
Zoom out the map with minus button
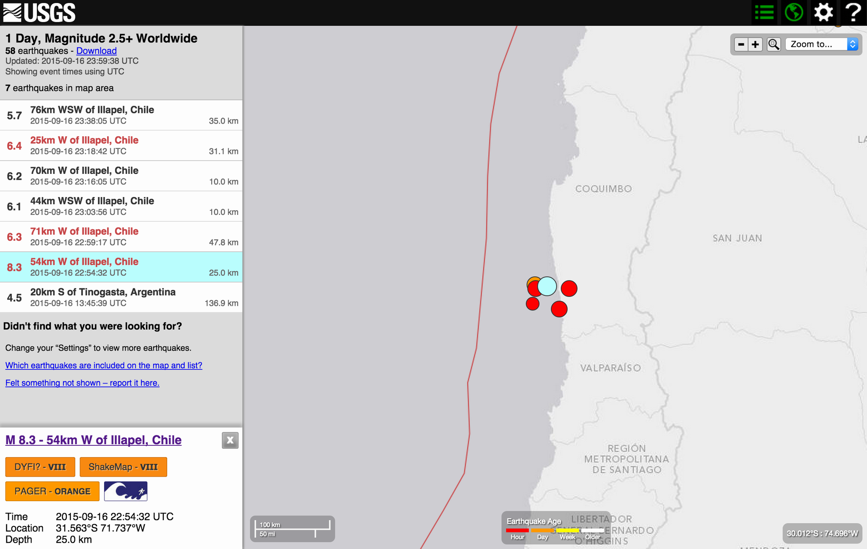click(741, 44)
